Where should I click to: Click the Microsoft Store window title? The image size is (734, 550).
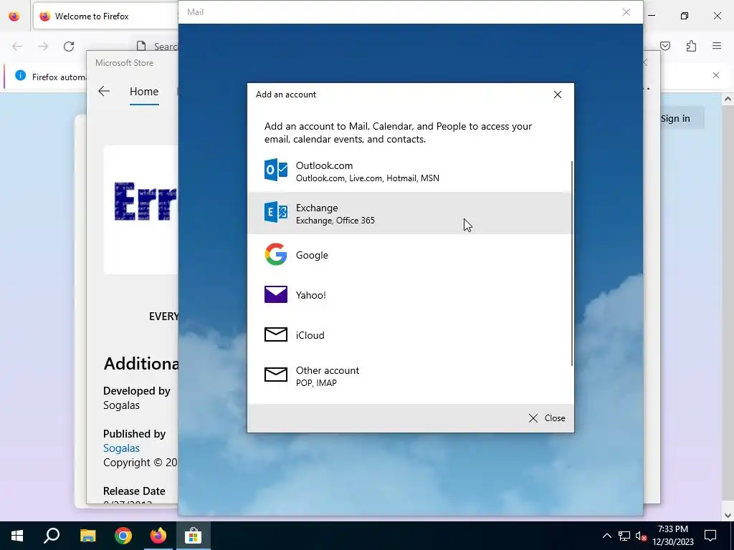(124, 63)
